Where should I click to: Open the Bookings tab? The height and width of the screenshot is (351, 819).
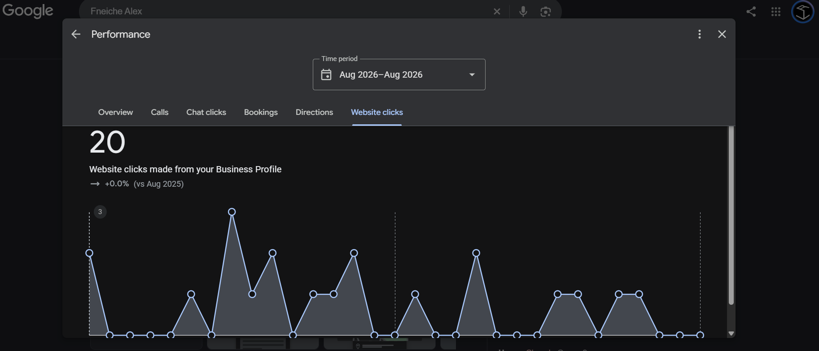(261, 112)
